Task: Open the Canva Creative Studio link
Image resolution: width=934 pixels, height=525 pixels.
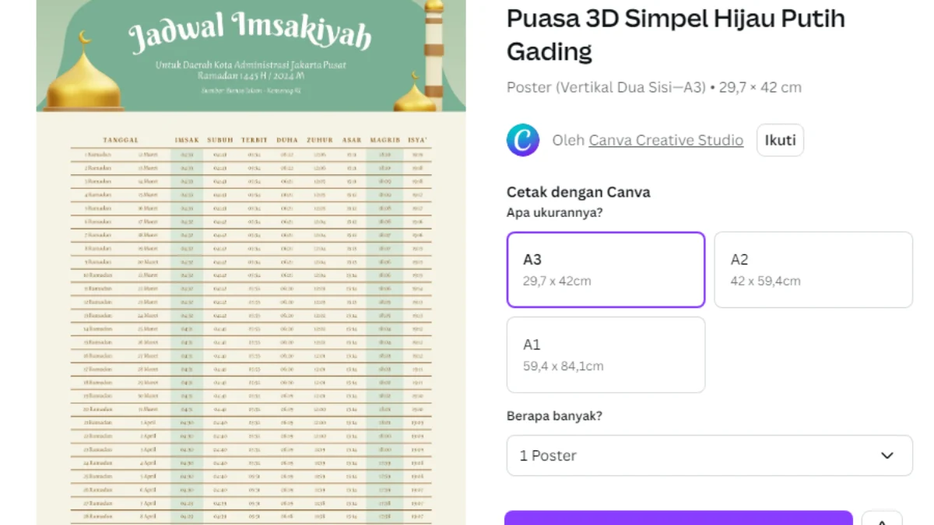Action: [x=665, y=141]
